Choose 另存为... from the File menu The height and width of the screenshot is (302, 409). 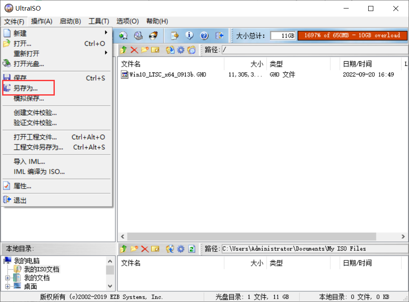point(56,88)
